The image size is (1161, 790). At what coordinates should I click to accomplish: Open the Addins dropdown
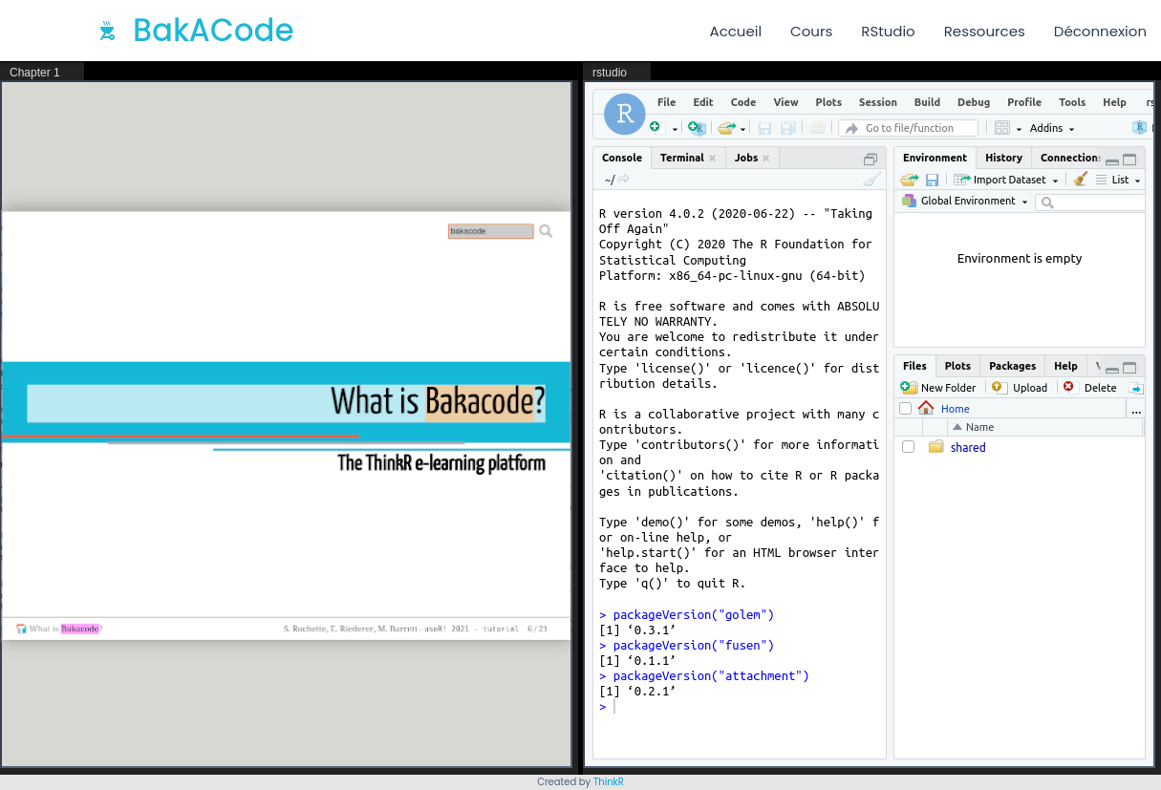point(1052,128)
